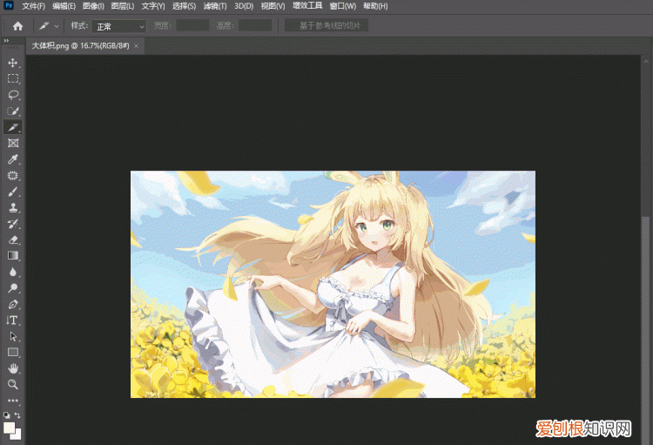Open the 样式 dropdown showing 正常
The width and height of the screenshot is (653, 445).
click(119, 26)
